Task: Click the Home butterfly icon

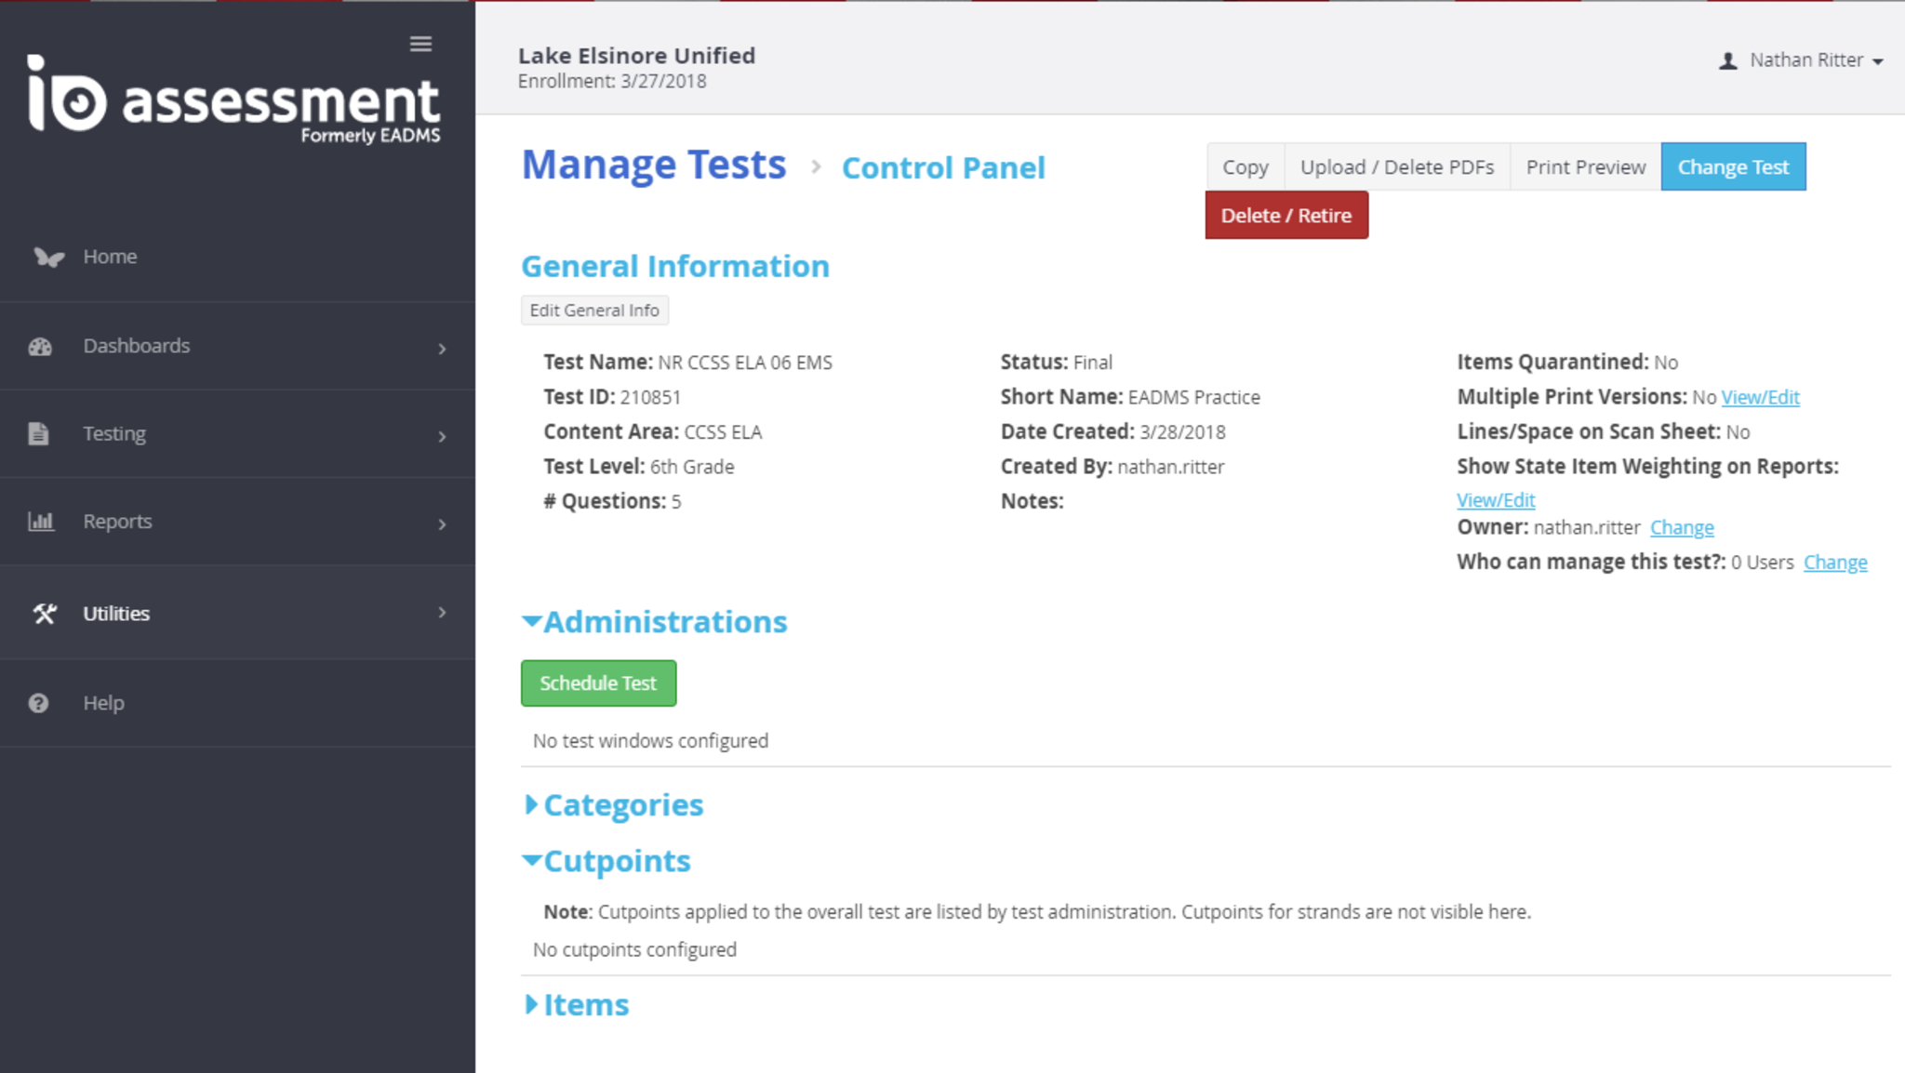Action: tap(48, 257)
